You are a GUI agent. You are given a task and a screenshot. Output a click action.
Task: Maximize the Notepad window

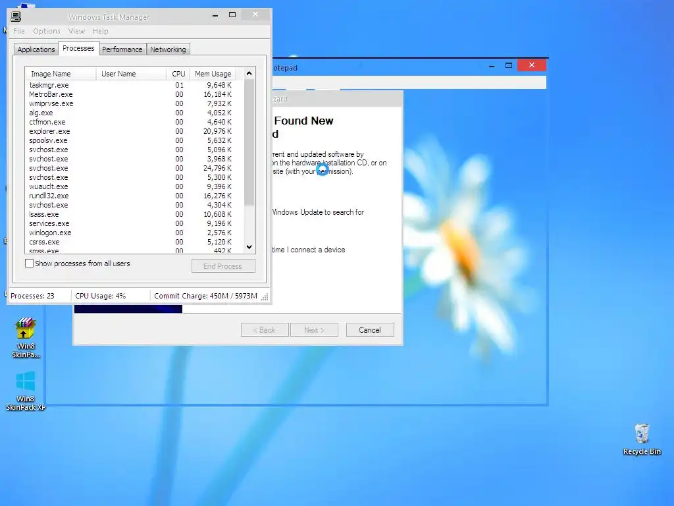(x=509, y=65)
